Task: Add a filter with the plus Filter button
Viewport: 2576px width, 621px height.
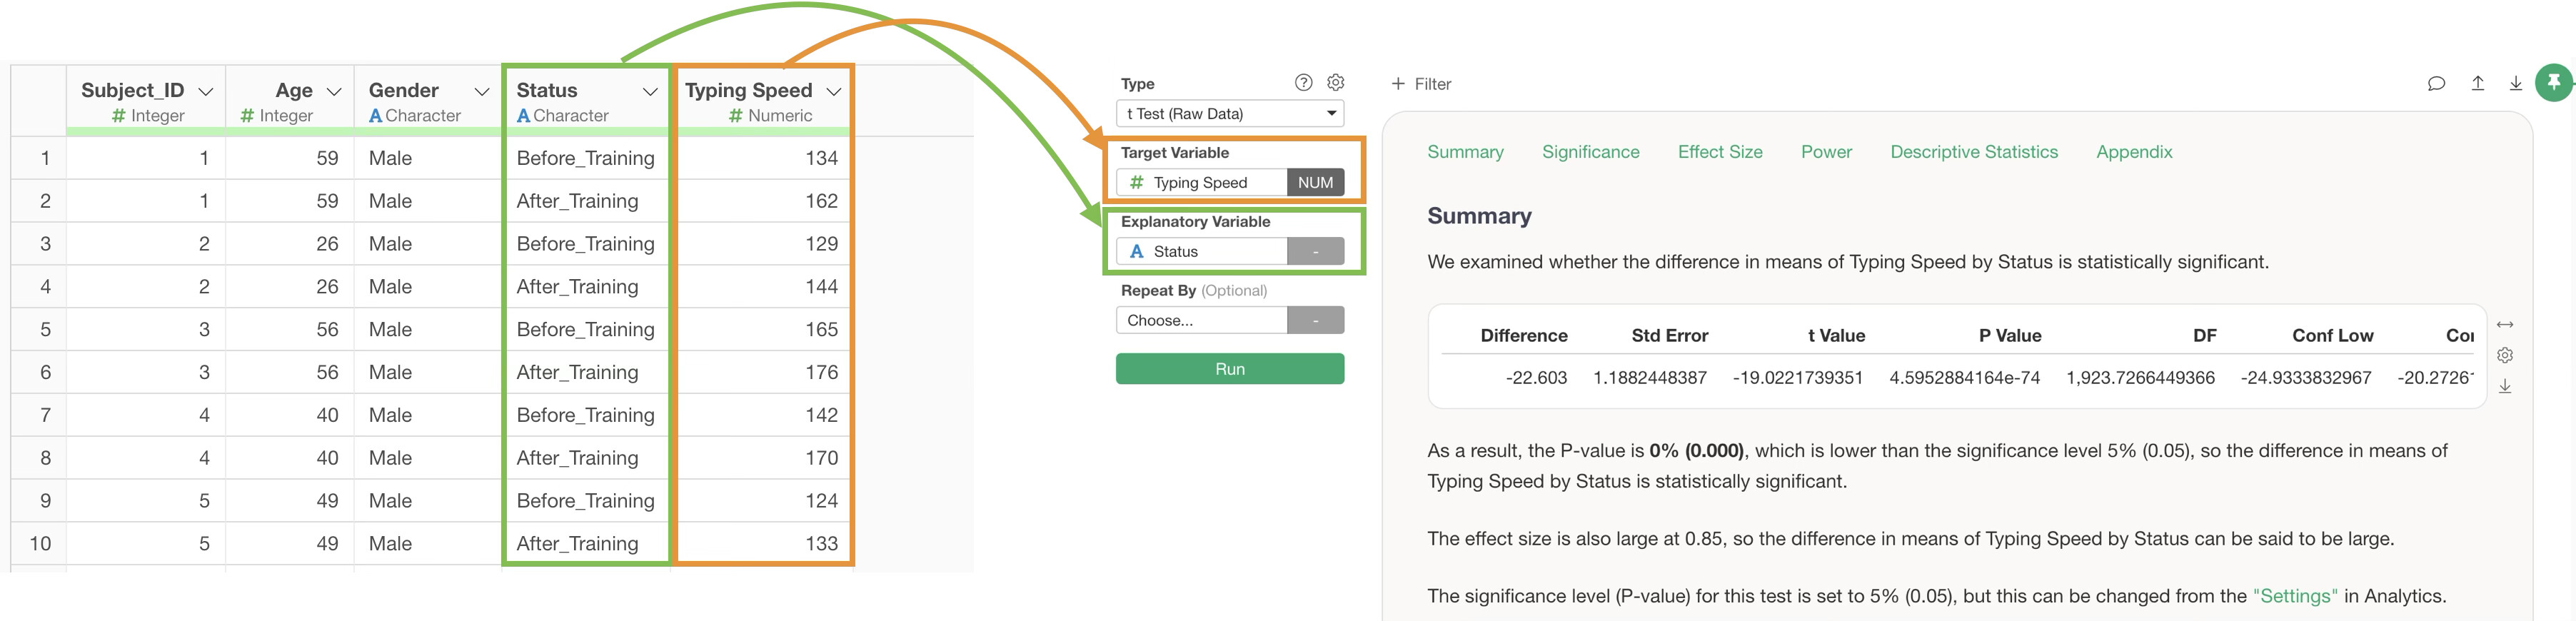Action: pos(1421,84)
